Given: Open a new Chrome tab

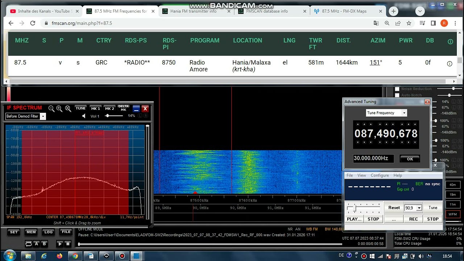Looking at the screenshot, I should coord(393,11).
